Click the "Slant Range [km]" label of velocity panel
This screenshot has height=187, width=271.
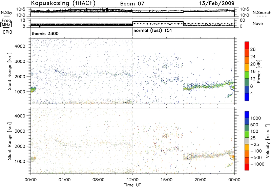9,141
